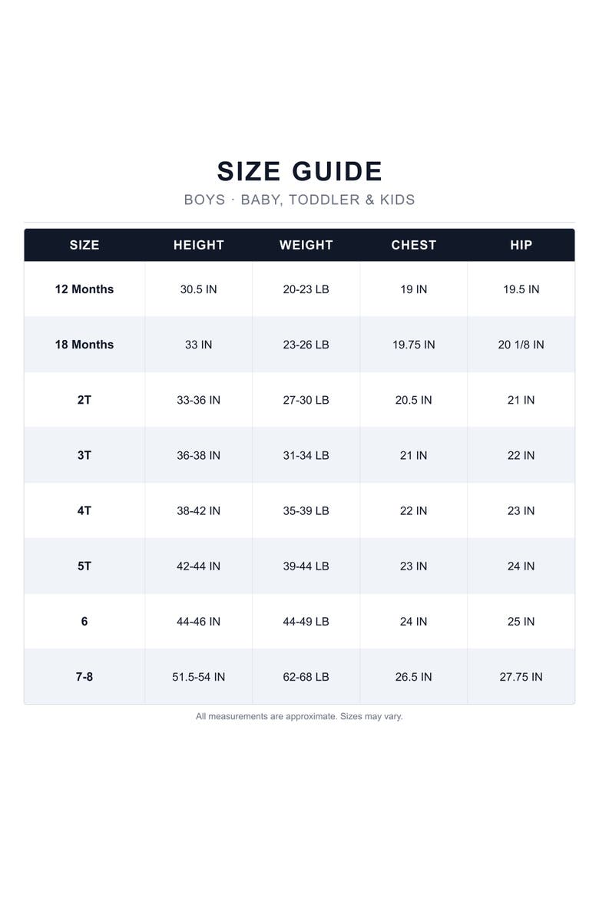Click the 18 Months size row label
The image size is (599, 898).
pos(84,345)
